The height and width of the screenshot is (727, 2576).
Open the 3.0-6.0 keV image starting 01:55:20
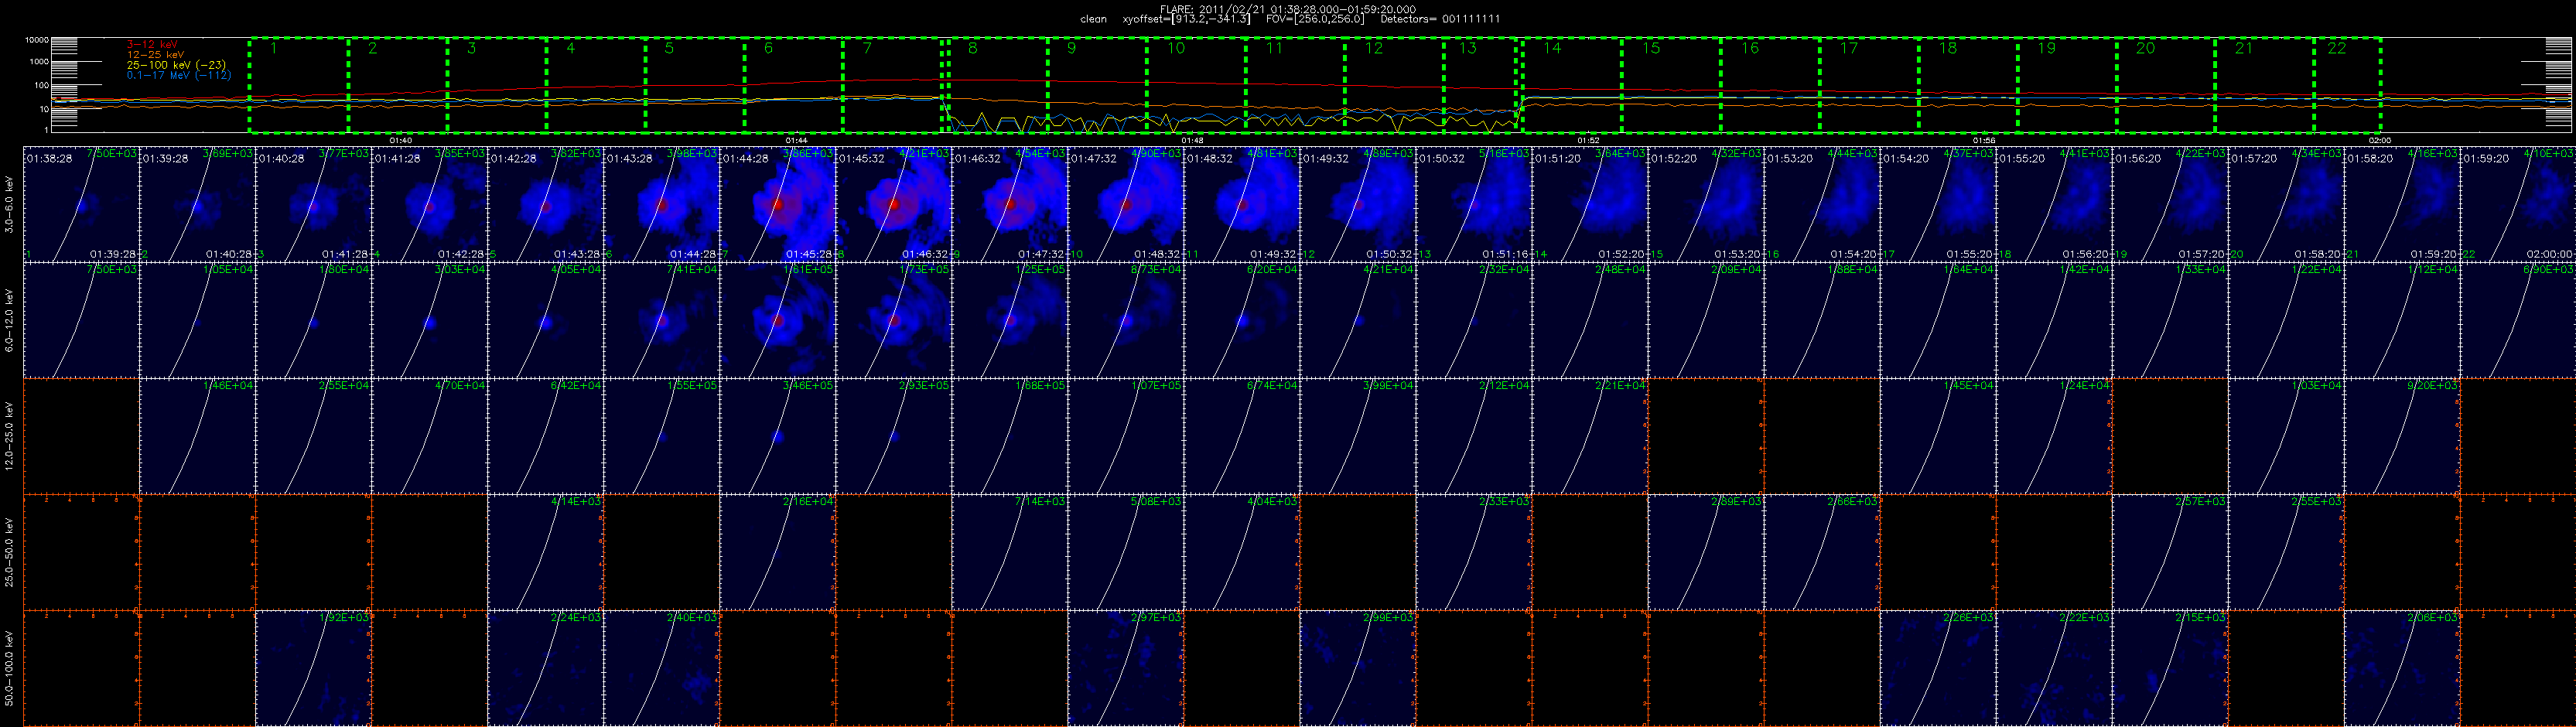pyautogui.click(x=2053, y=204)
